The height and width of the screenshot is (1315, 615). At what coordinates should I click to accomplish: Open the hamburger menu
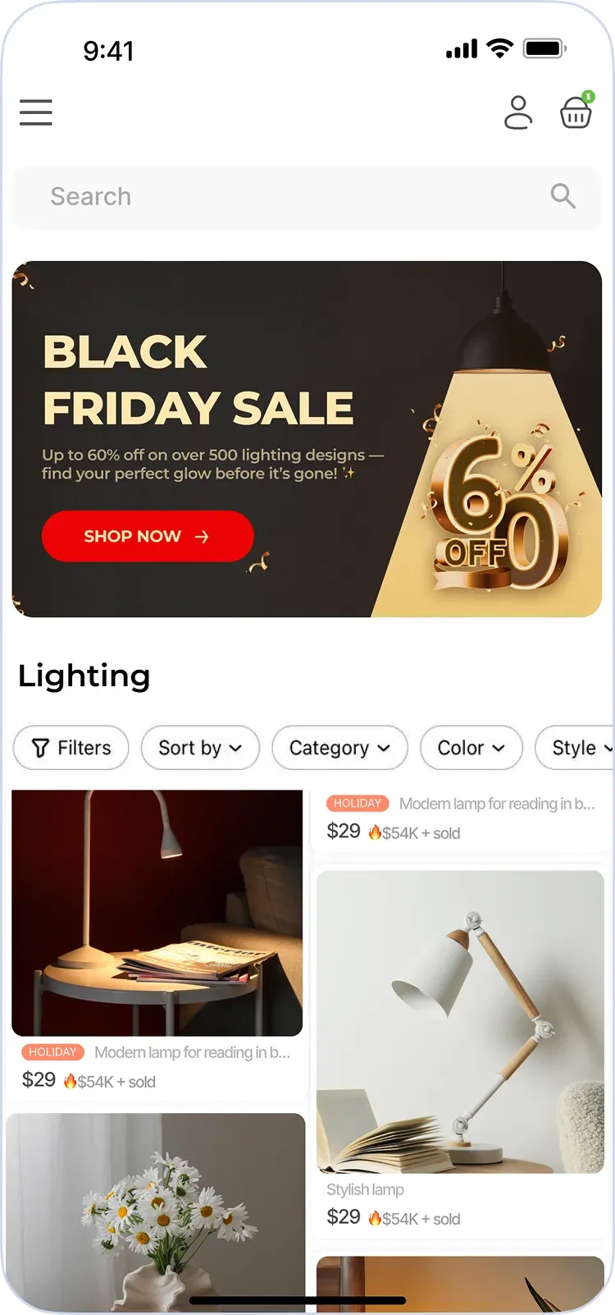[36, 112]
